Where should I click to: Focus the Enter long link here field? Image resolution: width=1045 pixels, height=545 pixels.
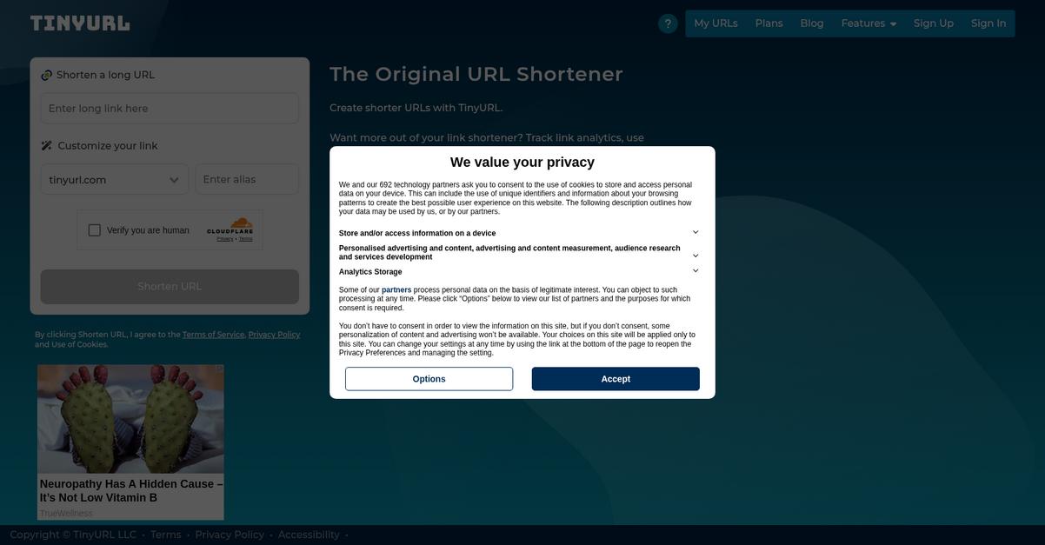[x=170, y=109]
